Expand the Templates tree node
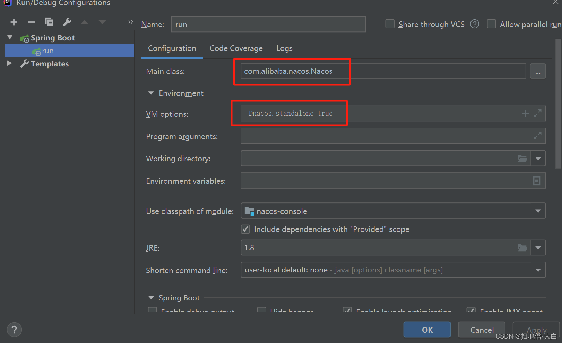Screen dimensions: 562x343 click(10, 63)
